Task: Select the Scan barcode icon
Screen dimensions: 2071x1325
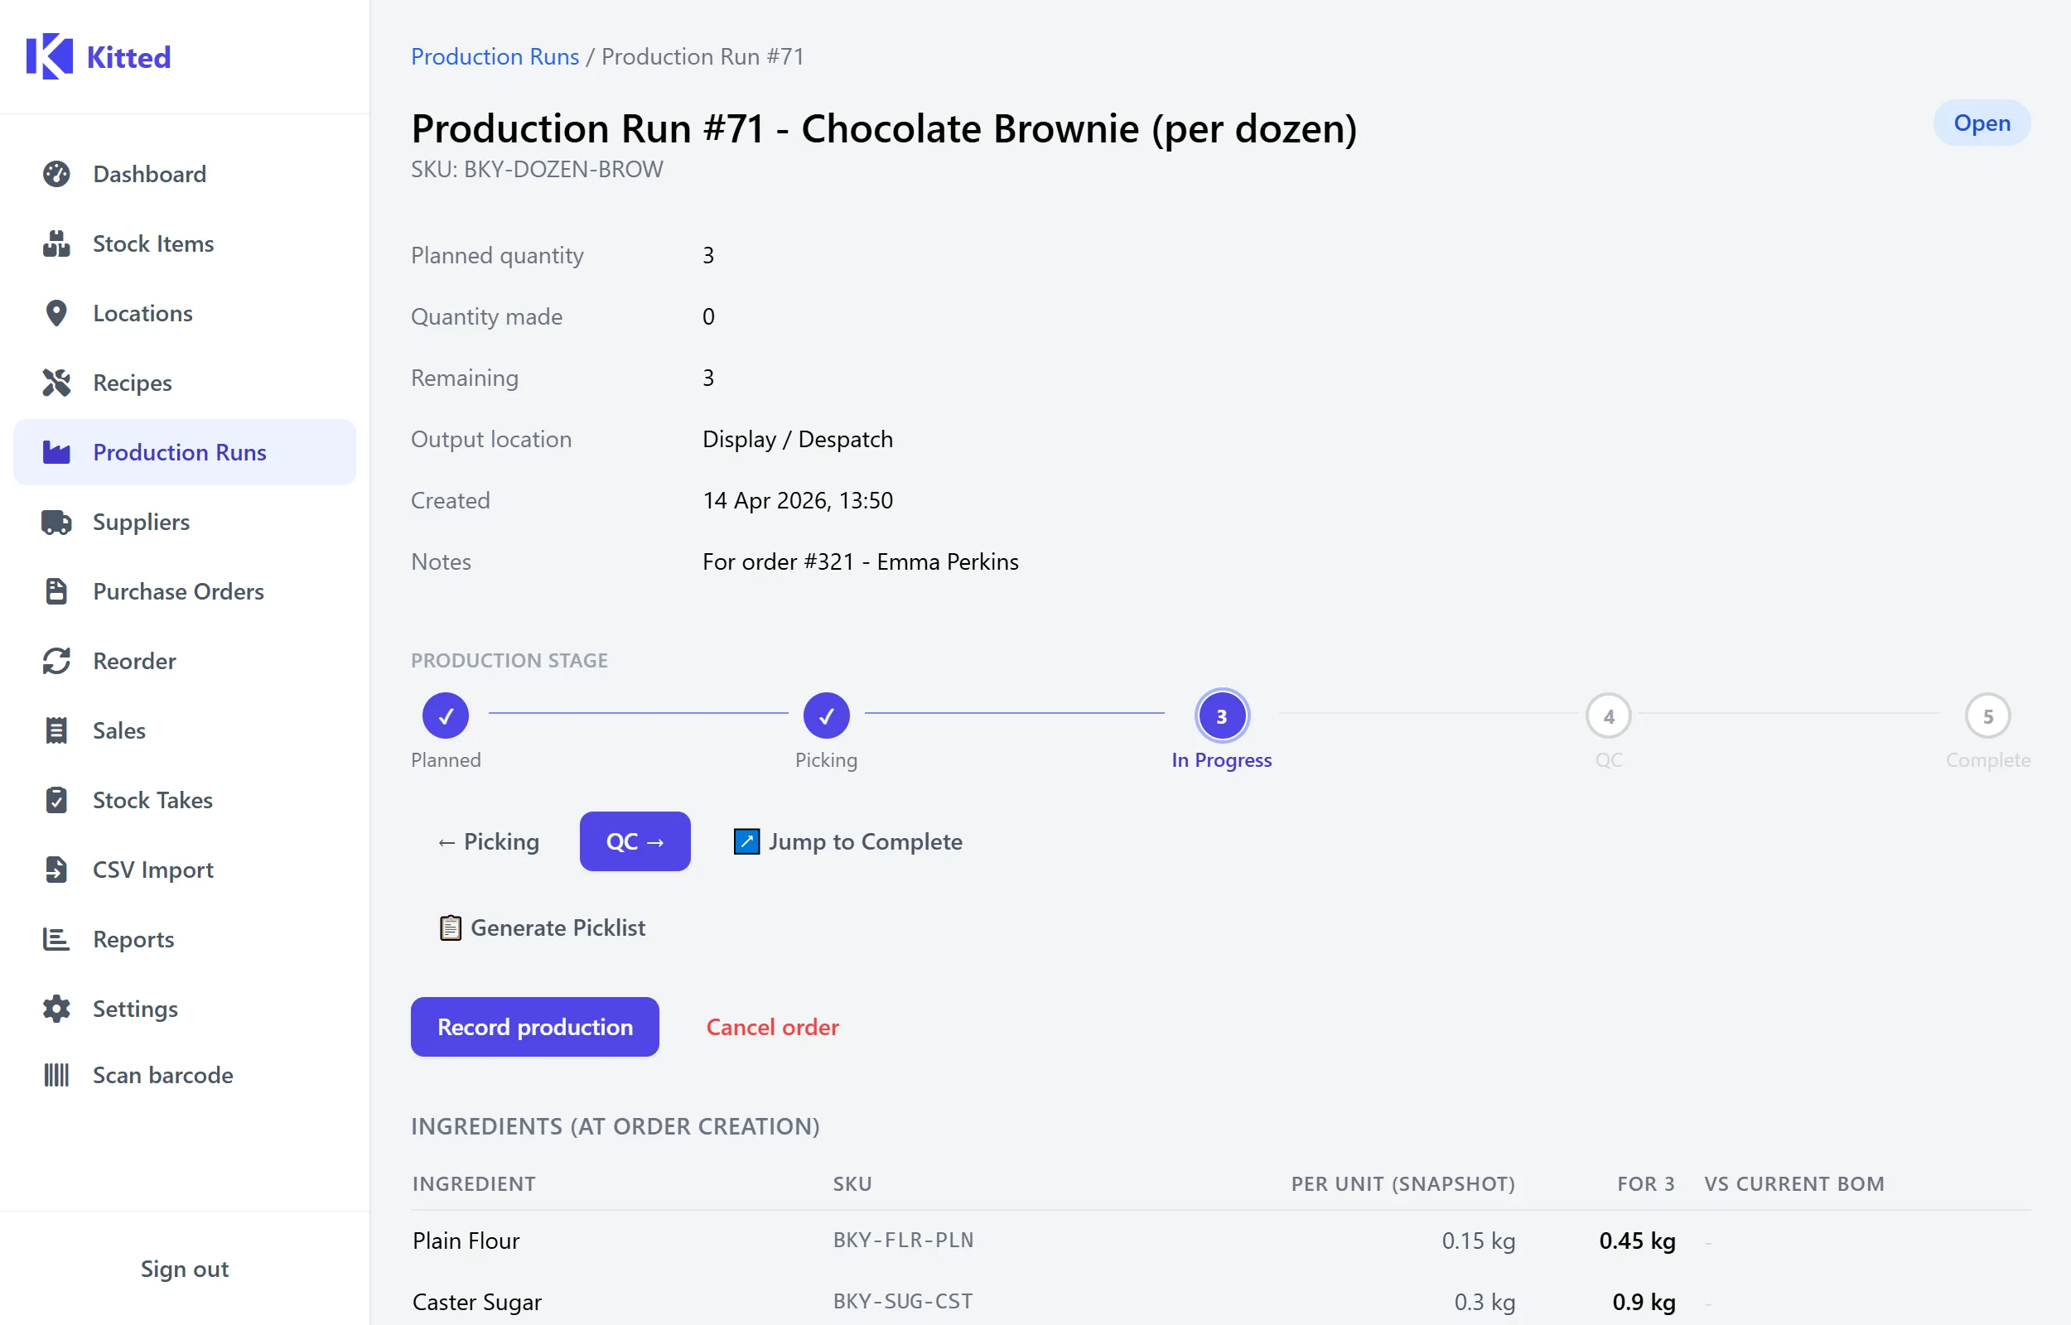Action: 56,1075
